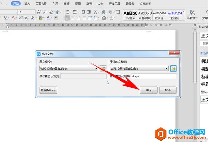Switch to the 视图 tab
Viewport: 208px width, 143px height.
click(x=78, y=4)
